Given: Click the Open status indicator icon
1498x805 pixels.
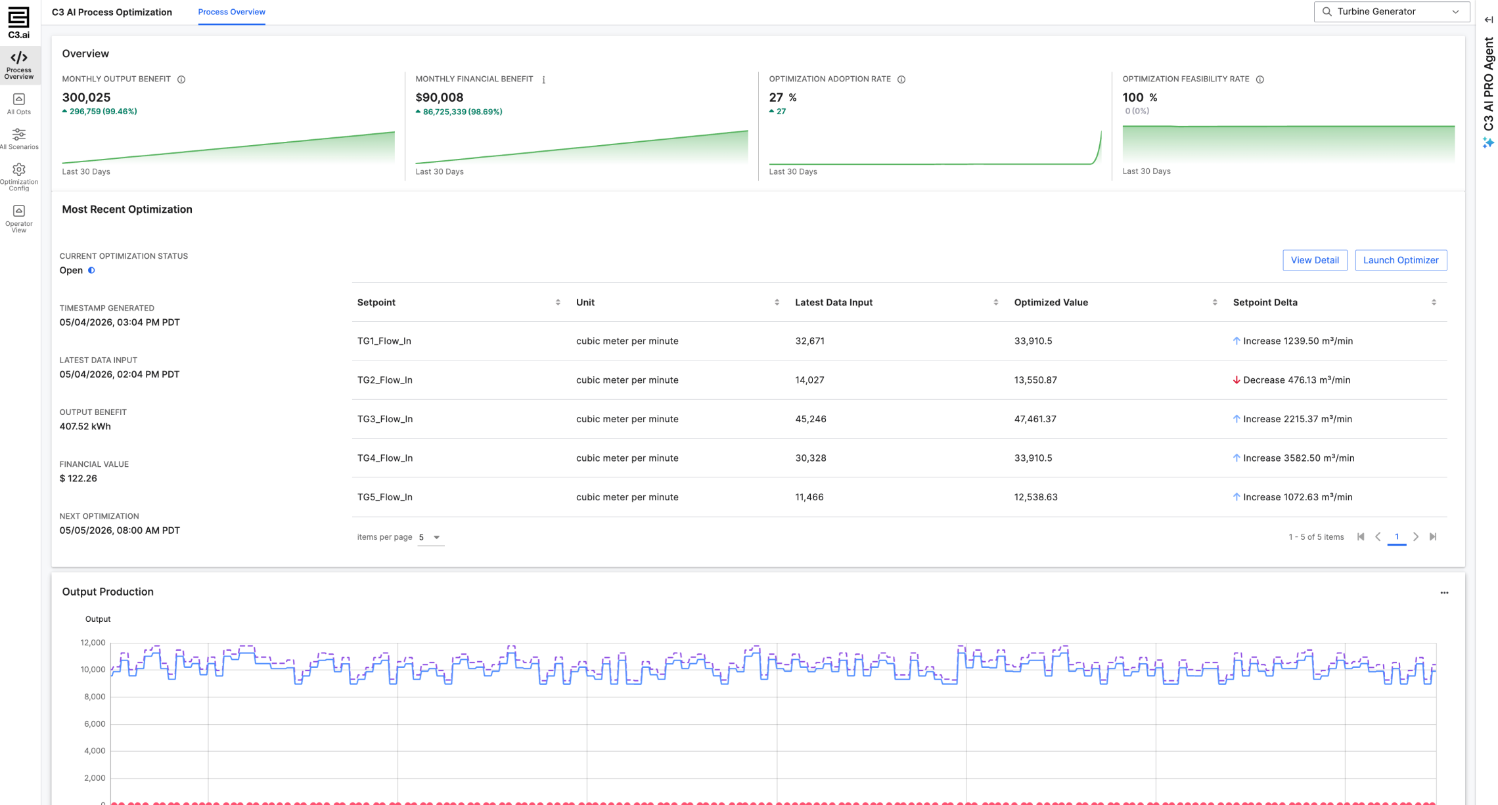Looking at the screenshot, I should coord(91,270).
